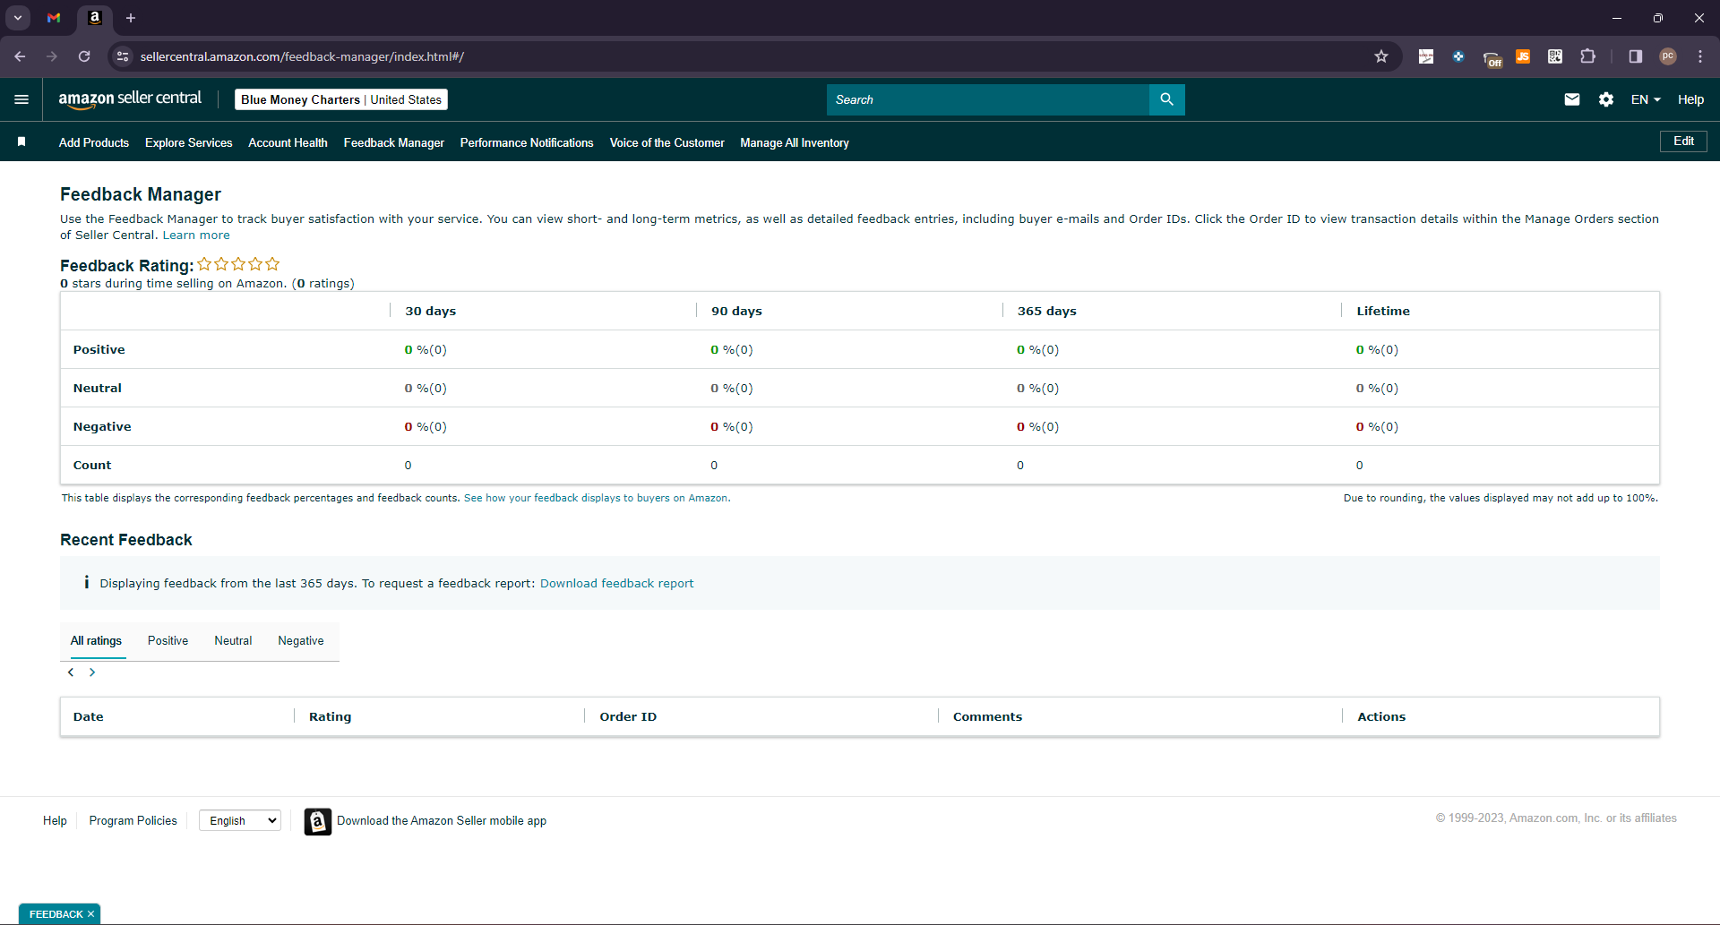Select the Neutral feedback tab
This screenshot has width=1720, height=925.
click(233, 641)
